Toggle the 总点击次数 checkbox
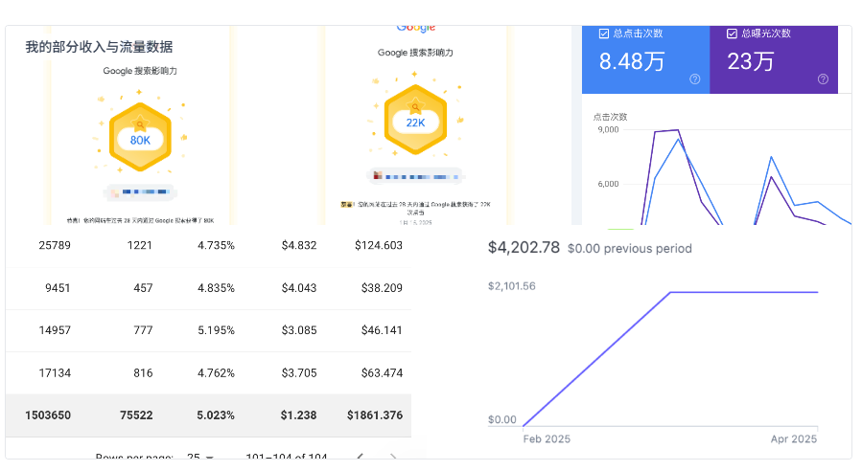This screenshot has height=471, width=862. (x=603, y=34)
